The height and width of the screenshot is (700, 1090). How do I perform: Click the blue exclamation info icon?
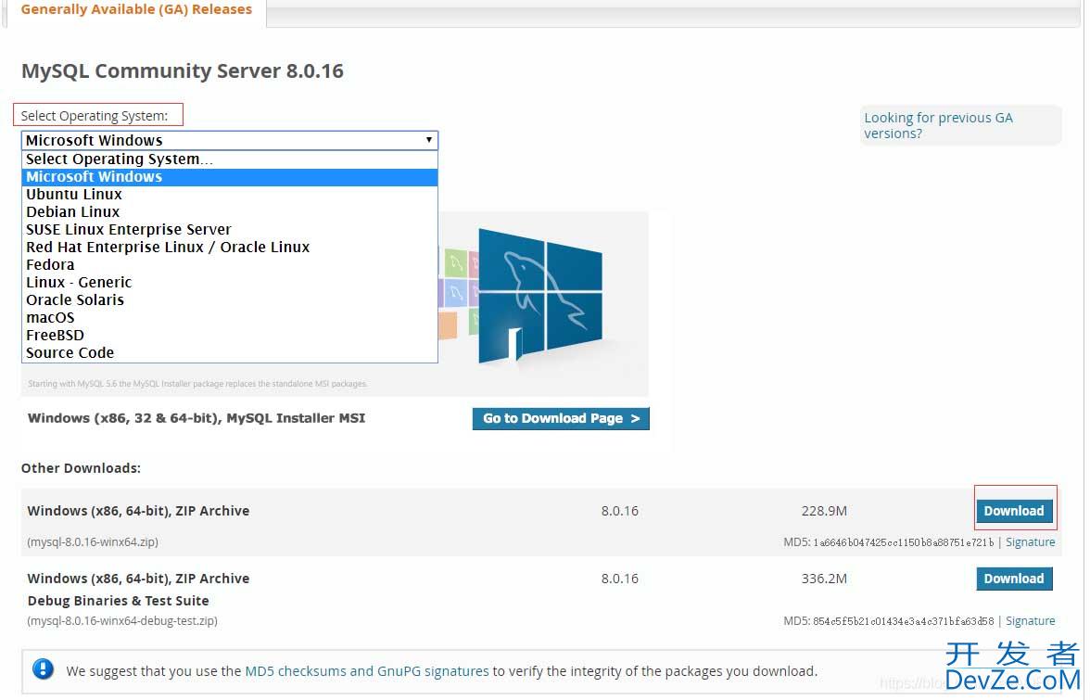[43, 669]
